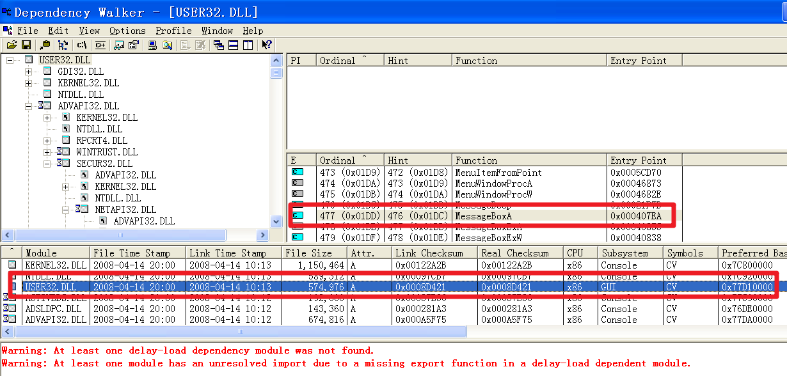The width and height of the screenshot is (787, 376).
Task: Select the MessageBoxA function row
Action: [x=484, y=215]
